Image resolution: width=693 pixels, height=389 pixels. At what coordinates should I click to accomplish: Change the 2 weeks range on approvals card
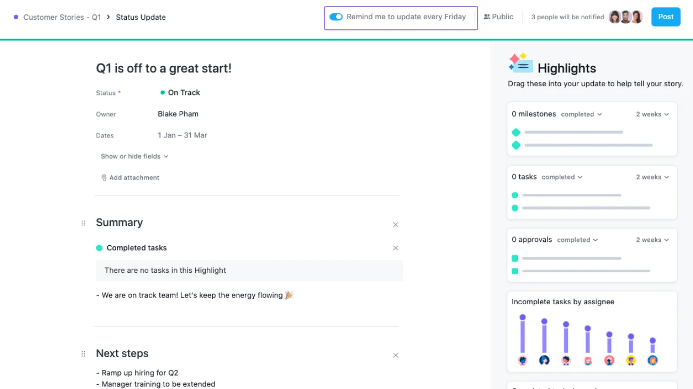point(651,239)
